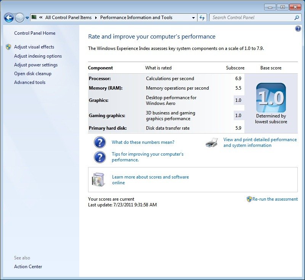This screenshot has width=305, height=280.
Task: Select All Control Panel Items breadcrumb
Action: coord(68,18)
